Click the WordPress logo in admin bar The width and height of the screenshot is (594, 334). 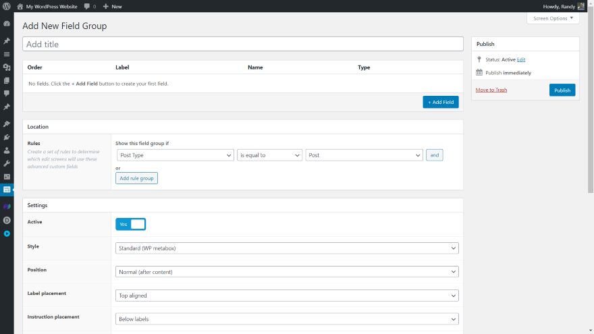(x=7, y=7)
